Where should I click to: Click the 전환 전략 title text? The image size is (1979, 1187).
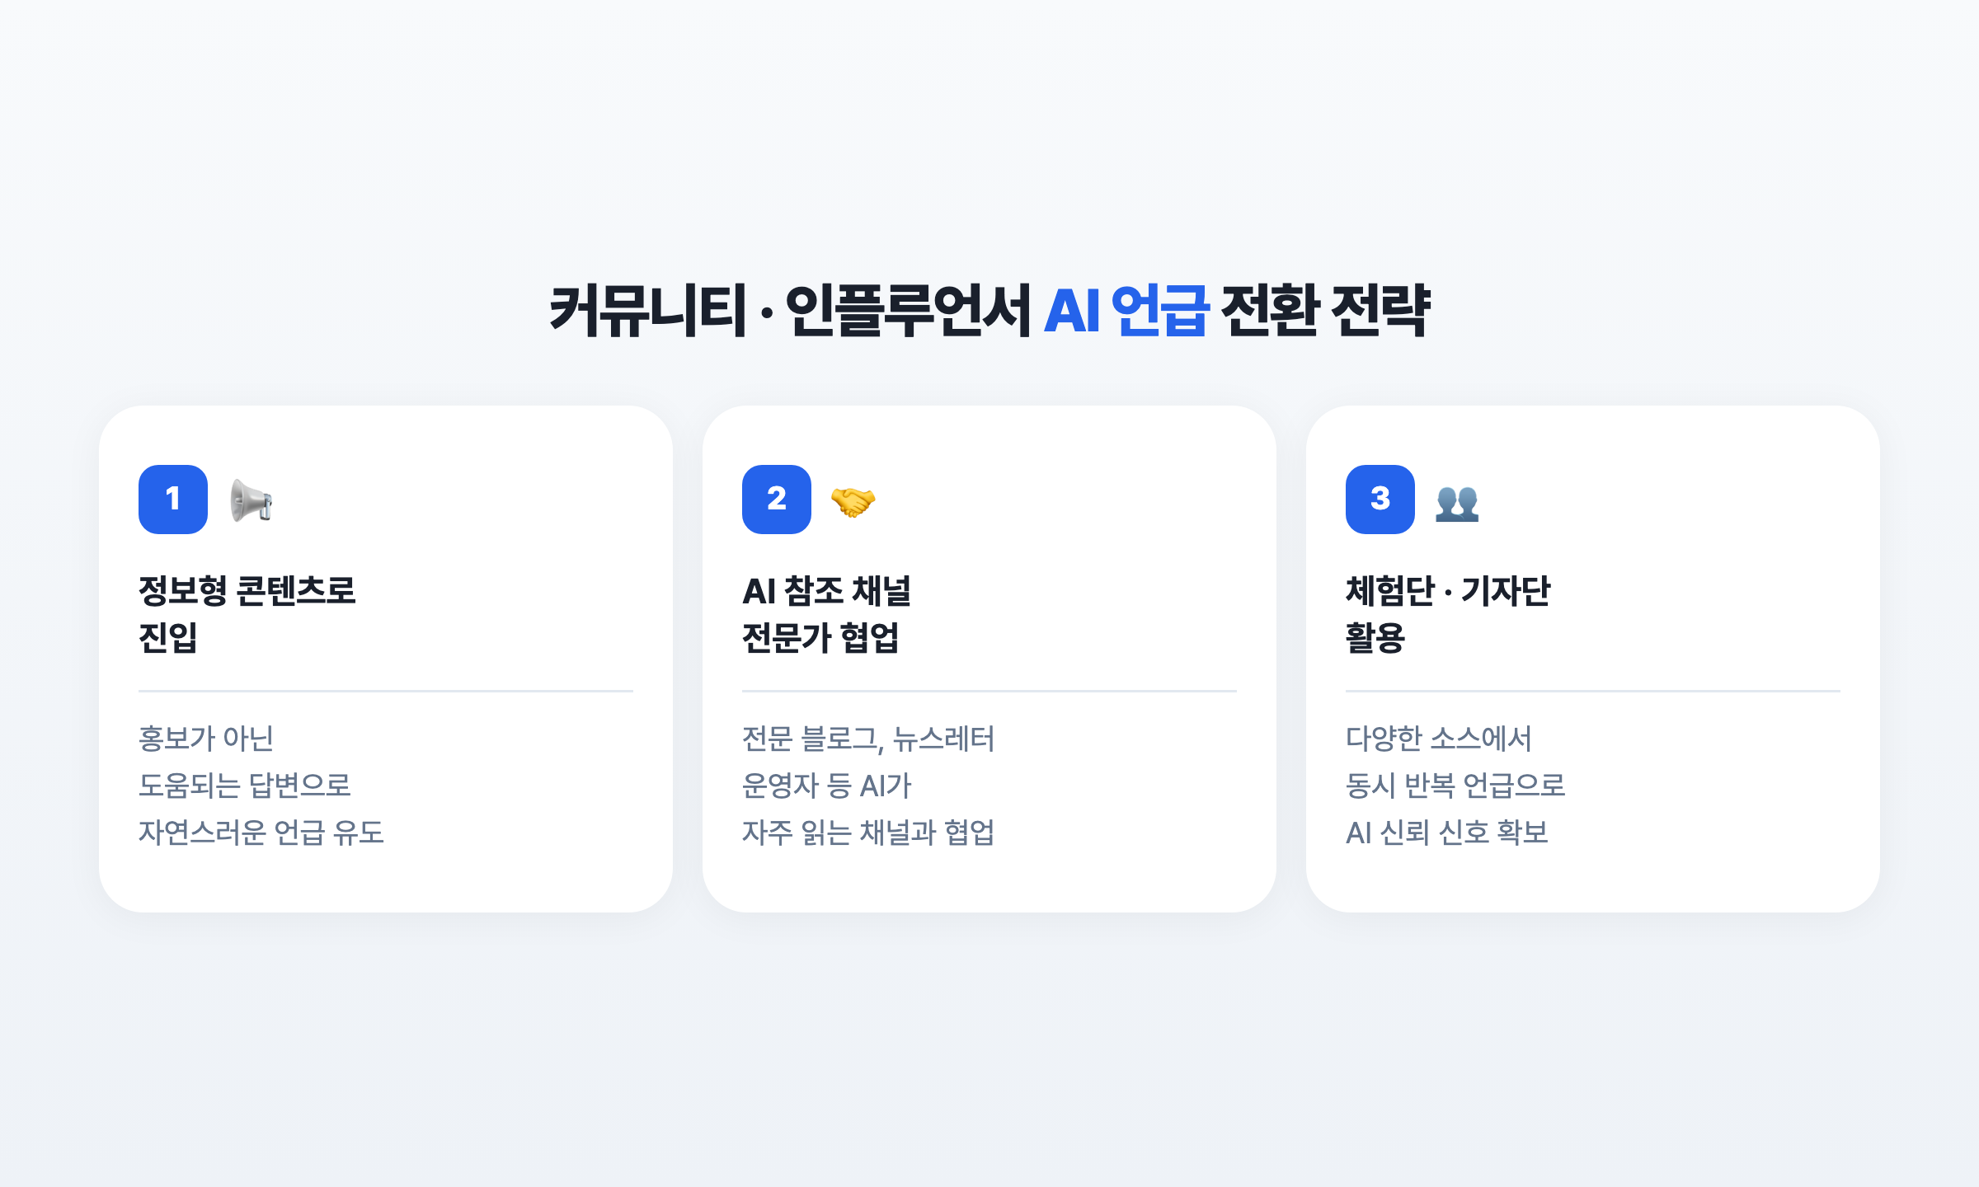(1325, 311)
